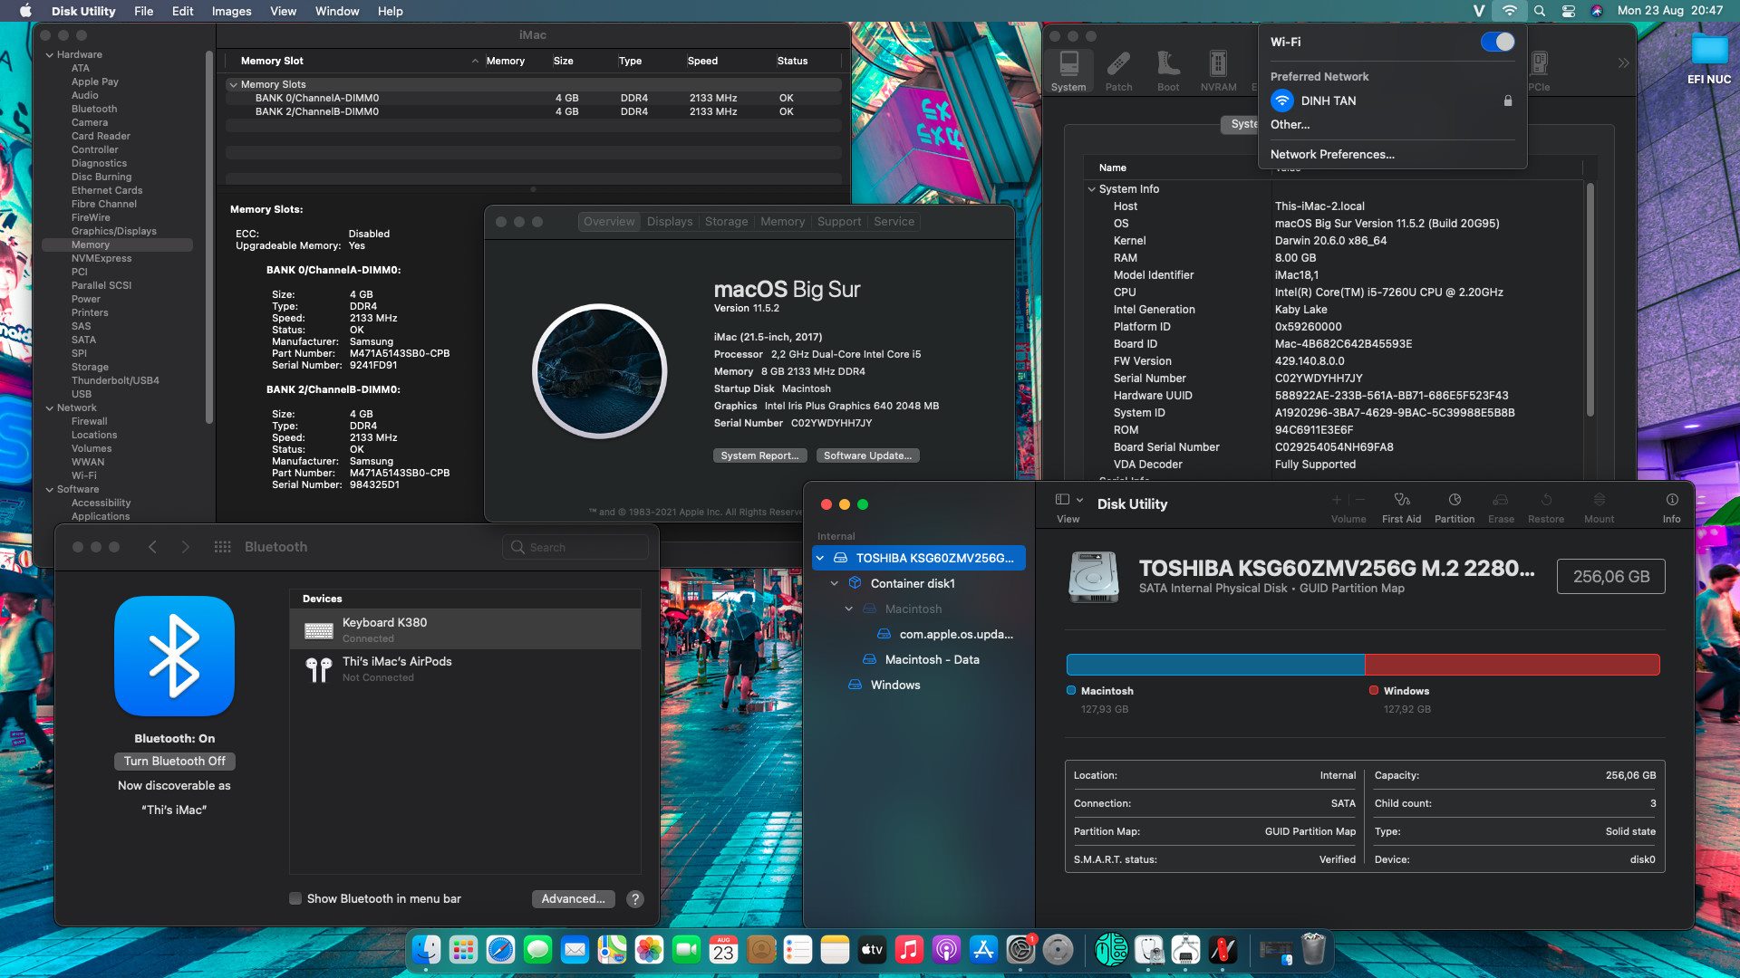Show all preferences grid icon
1740x978 pixels.
pyautogui.click(x=222, y=547)
